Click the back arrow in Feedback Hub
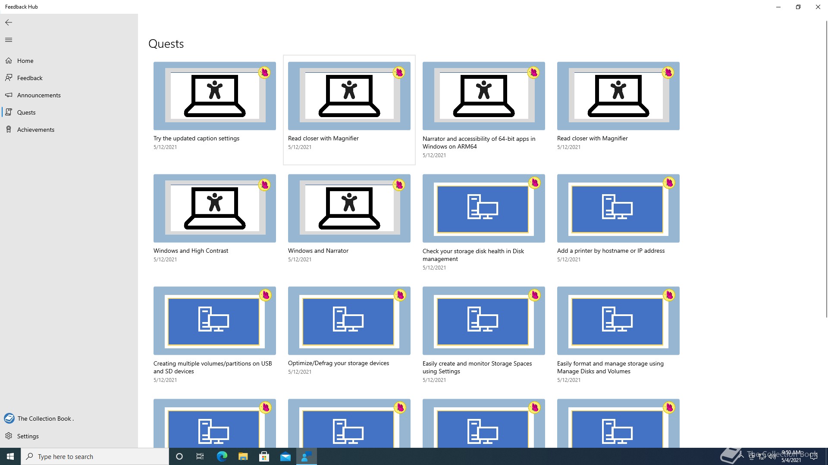 click(x=9, y=22)
